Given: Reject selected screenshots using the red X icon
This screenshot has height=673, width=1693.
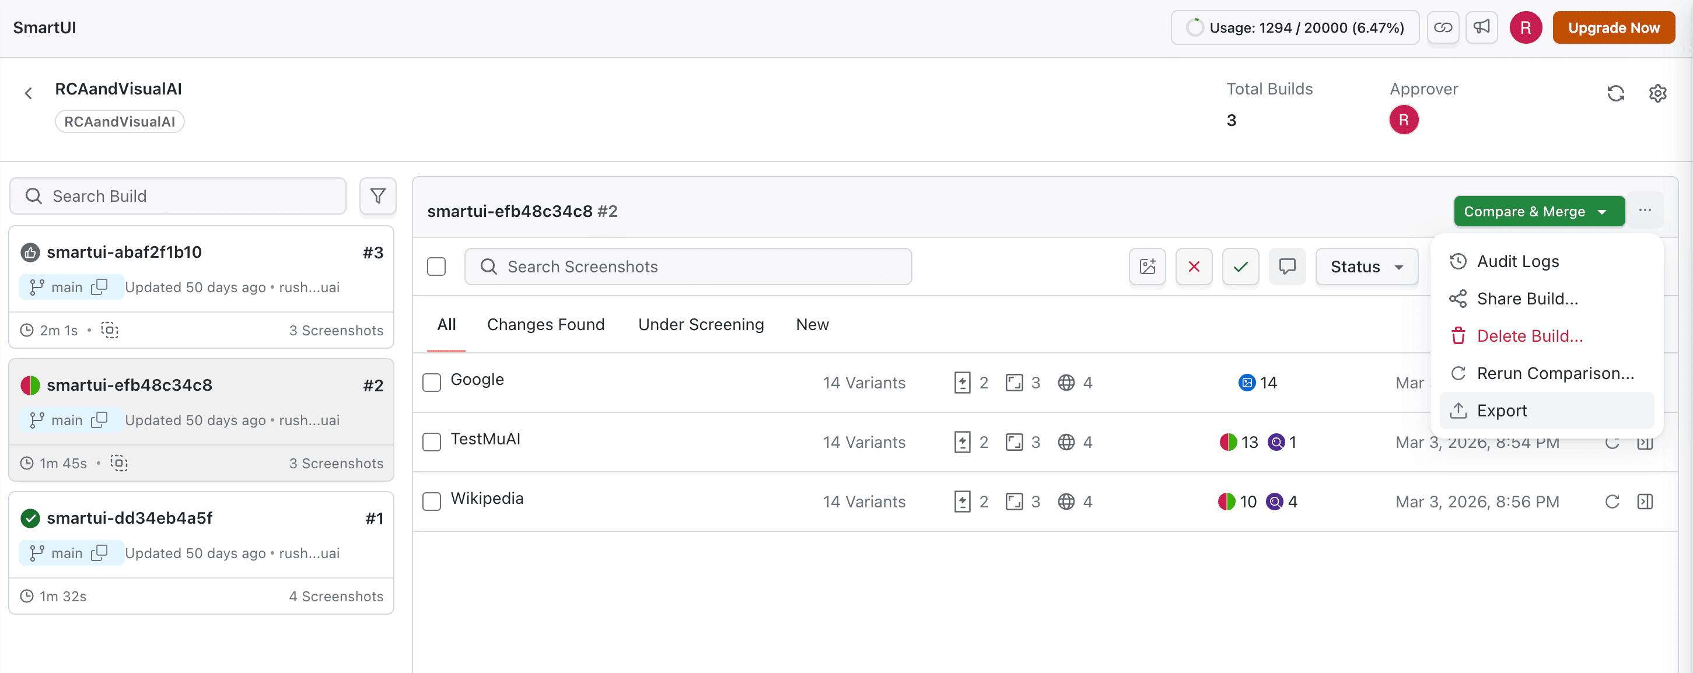Looking at the screenshot, I should (x=1194, y=267).
